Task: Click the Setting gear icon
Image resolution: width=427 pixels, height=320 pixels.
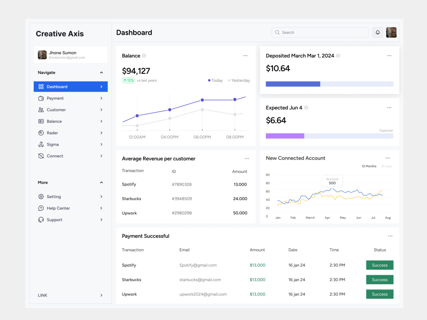Action: point(41,196)
